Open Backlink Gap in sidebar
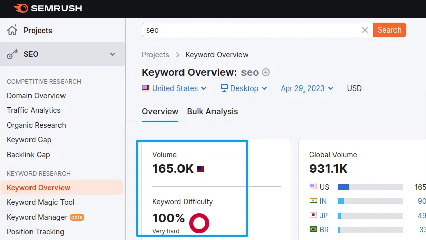 click(x=28, y=155)
